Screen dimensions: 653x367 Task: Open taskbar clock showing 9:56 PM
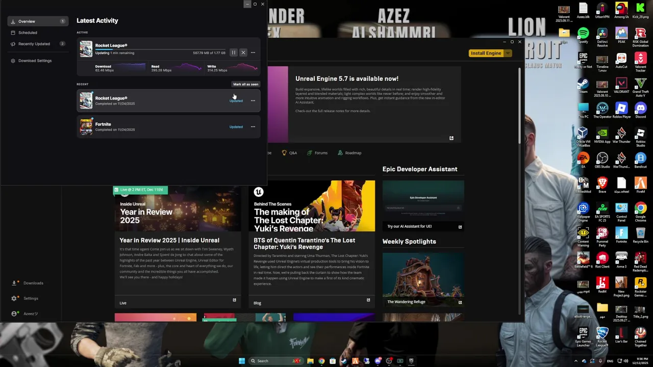640,361
